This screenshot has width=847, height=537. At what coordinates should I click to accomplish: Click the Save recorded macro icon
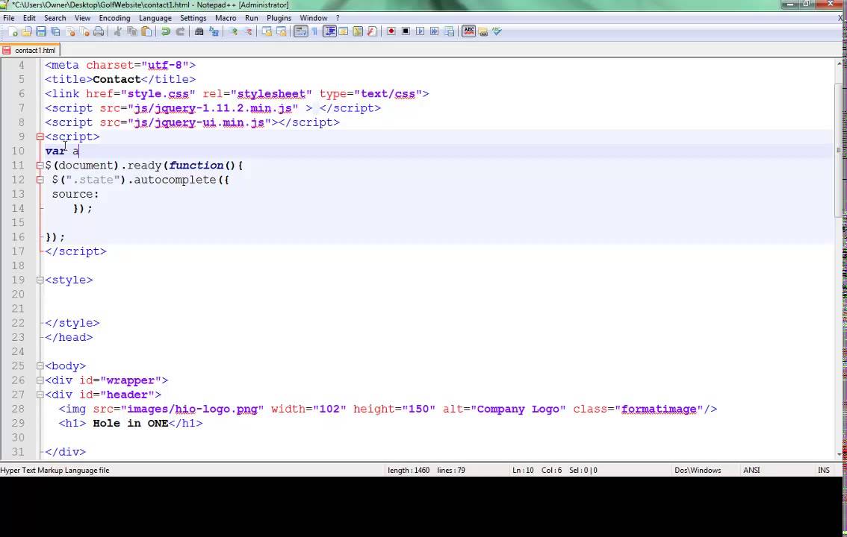(449, 32)
